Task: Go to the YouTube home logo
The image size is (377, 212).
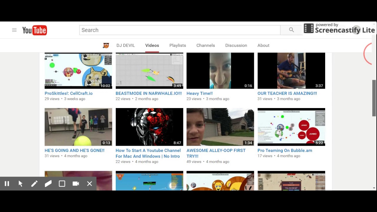Action: click(x=34, y=30)
